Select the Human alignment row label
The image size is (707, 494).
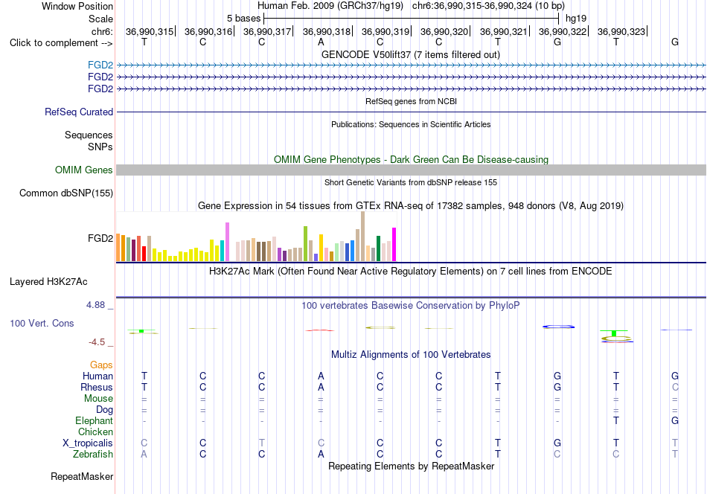pyautogui.click(x=97, y=376)
